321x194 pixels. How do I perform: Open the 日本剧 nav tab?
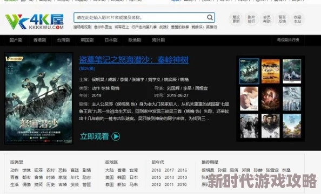click(x=111, y=40)
